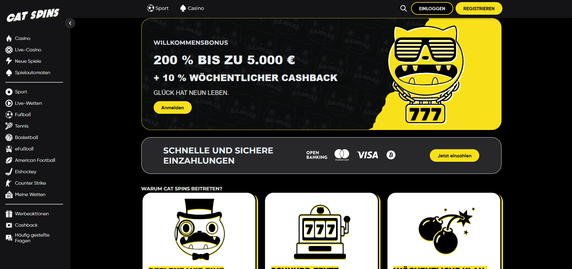Viewport: 572px width, 269px height.
Task: Switch to the Casino top tab
Action: (x=192, y=8)
